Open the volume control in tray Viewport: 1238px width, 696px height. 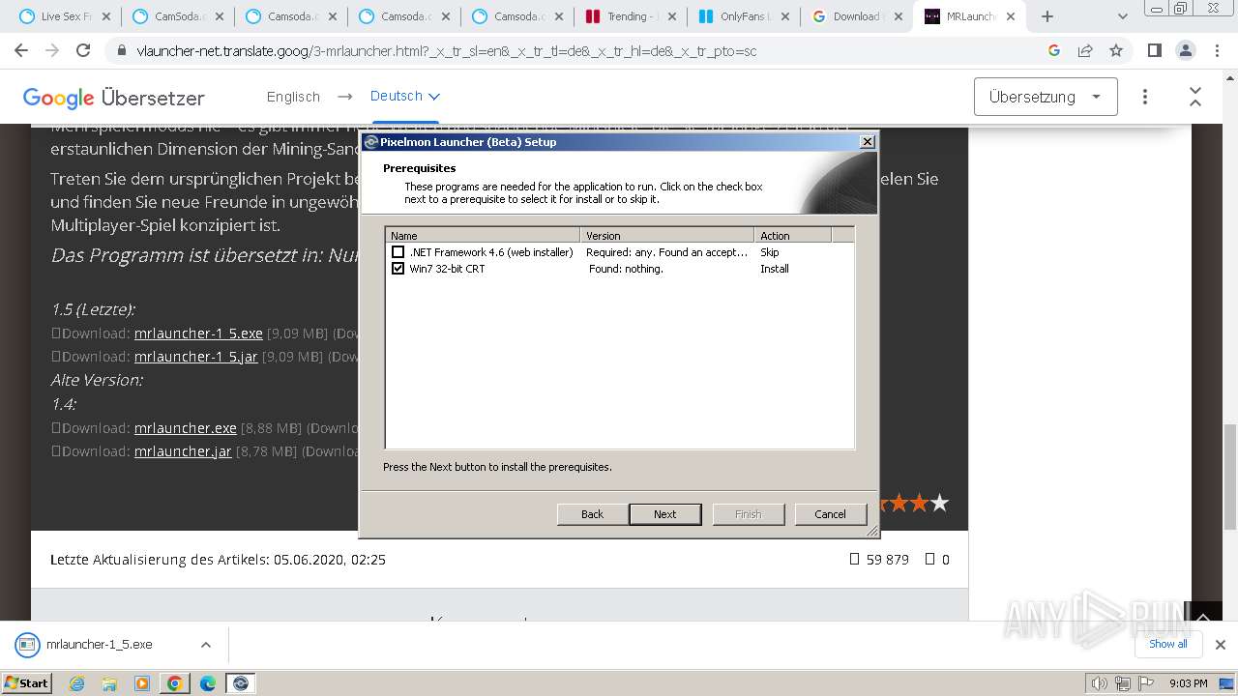point(1099,683)
